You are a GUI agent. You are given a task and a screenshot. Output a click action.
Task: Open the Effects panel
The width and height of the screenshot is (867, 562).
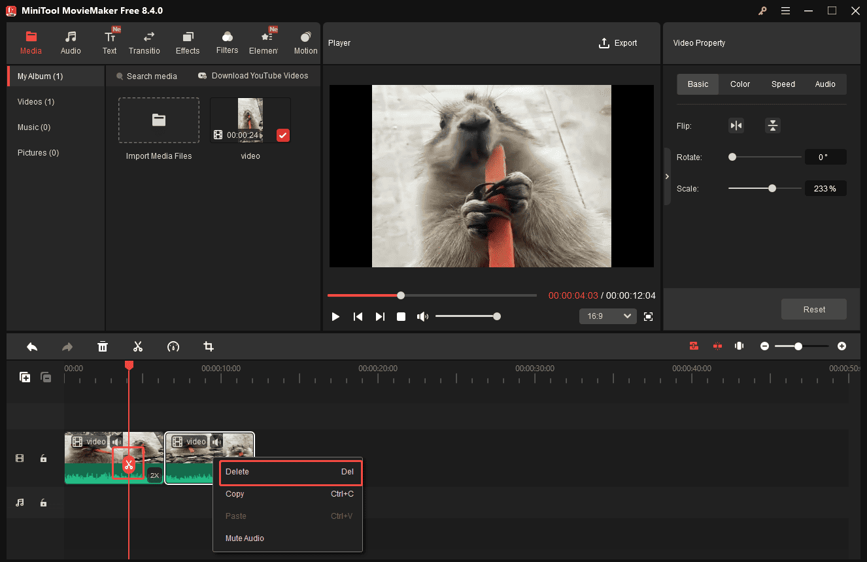(x=188, y=42)
